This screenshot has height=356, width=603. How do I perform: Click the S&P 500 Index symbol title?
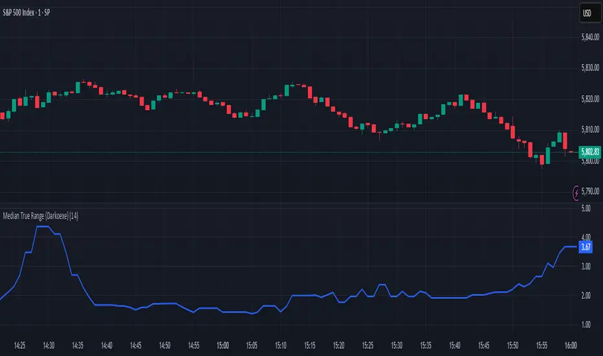[x=26, y=13]
